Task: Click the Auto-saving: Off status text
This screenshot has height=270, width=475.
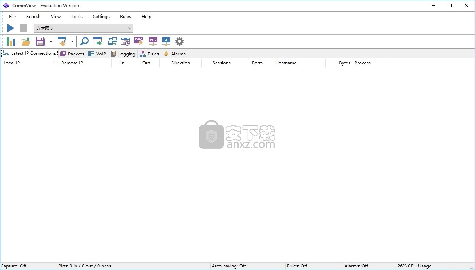Action: (229, 266)
